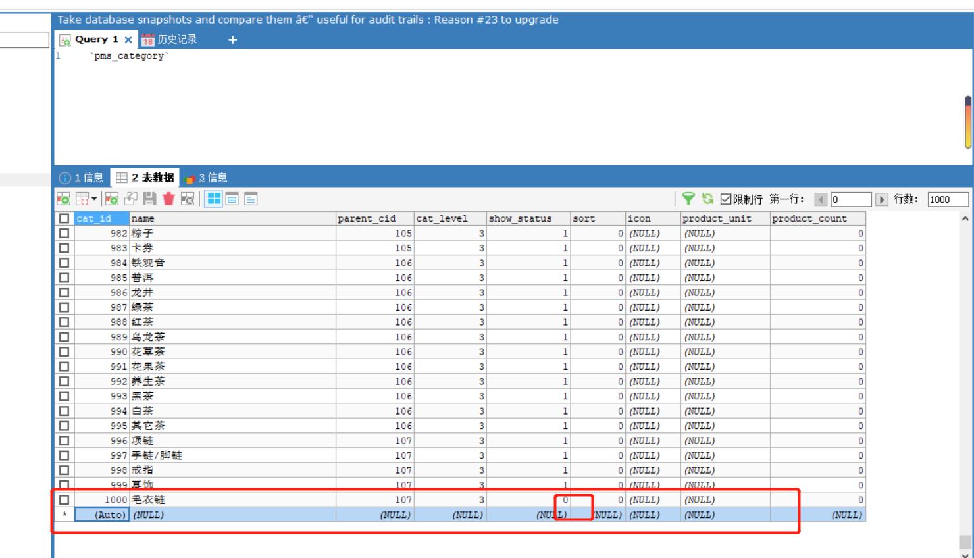974x558 pixels.
Task: Select the 2 表数据 tab
Action: tap(145, 178)
